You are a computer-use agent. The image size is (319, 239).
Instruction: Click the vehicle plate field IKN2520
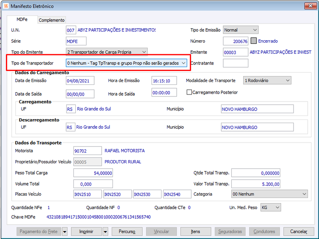[117, 194]
